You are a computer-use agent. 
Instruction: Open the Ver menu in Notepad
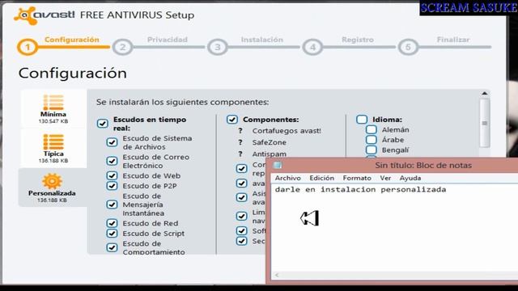385,178
